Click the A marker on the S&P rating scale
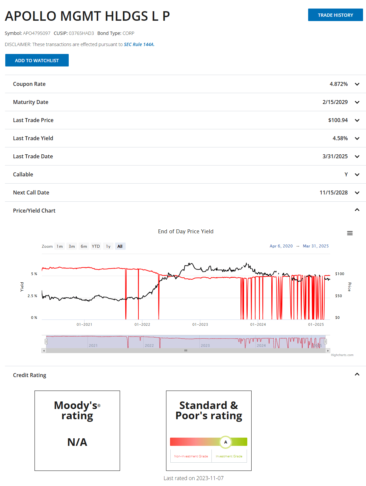This screenshot has height=486, width=366. [225, 442]
